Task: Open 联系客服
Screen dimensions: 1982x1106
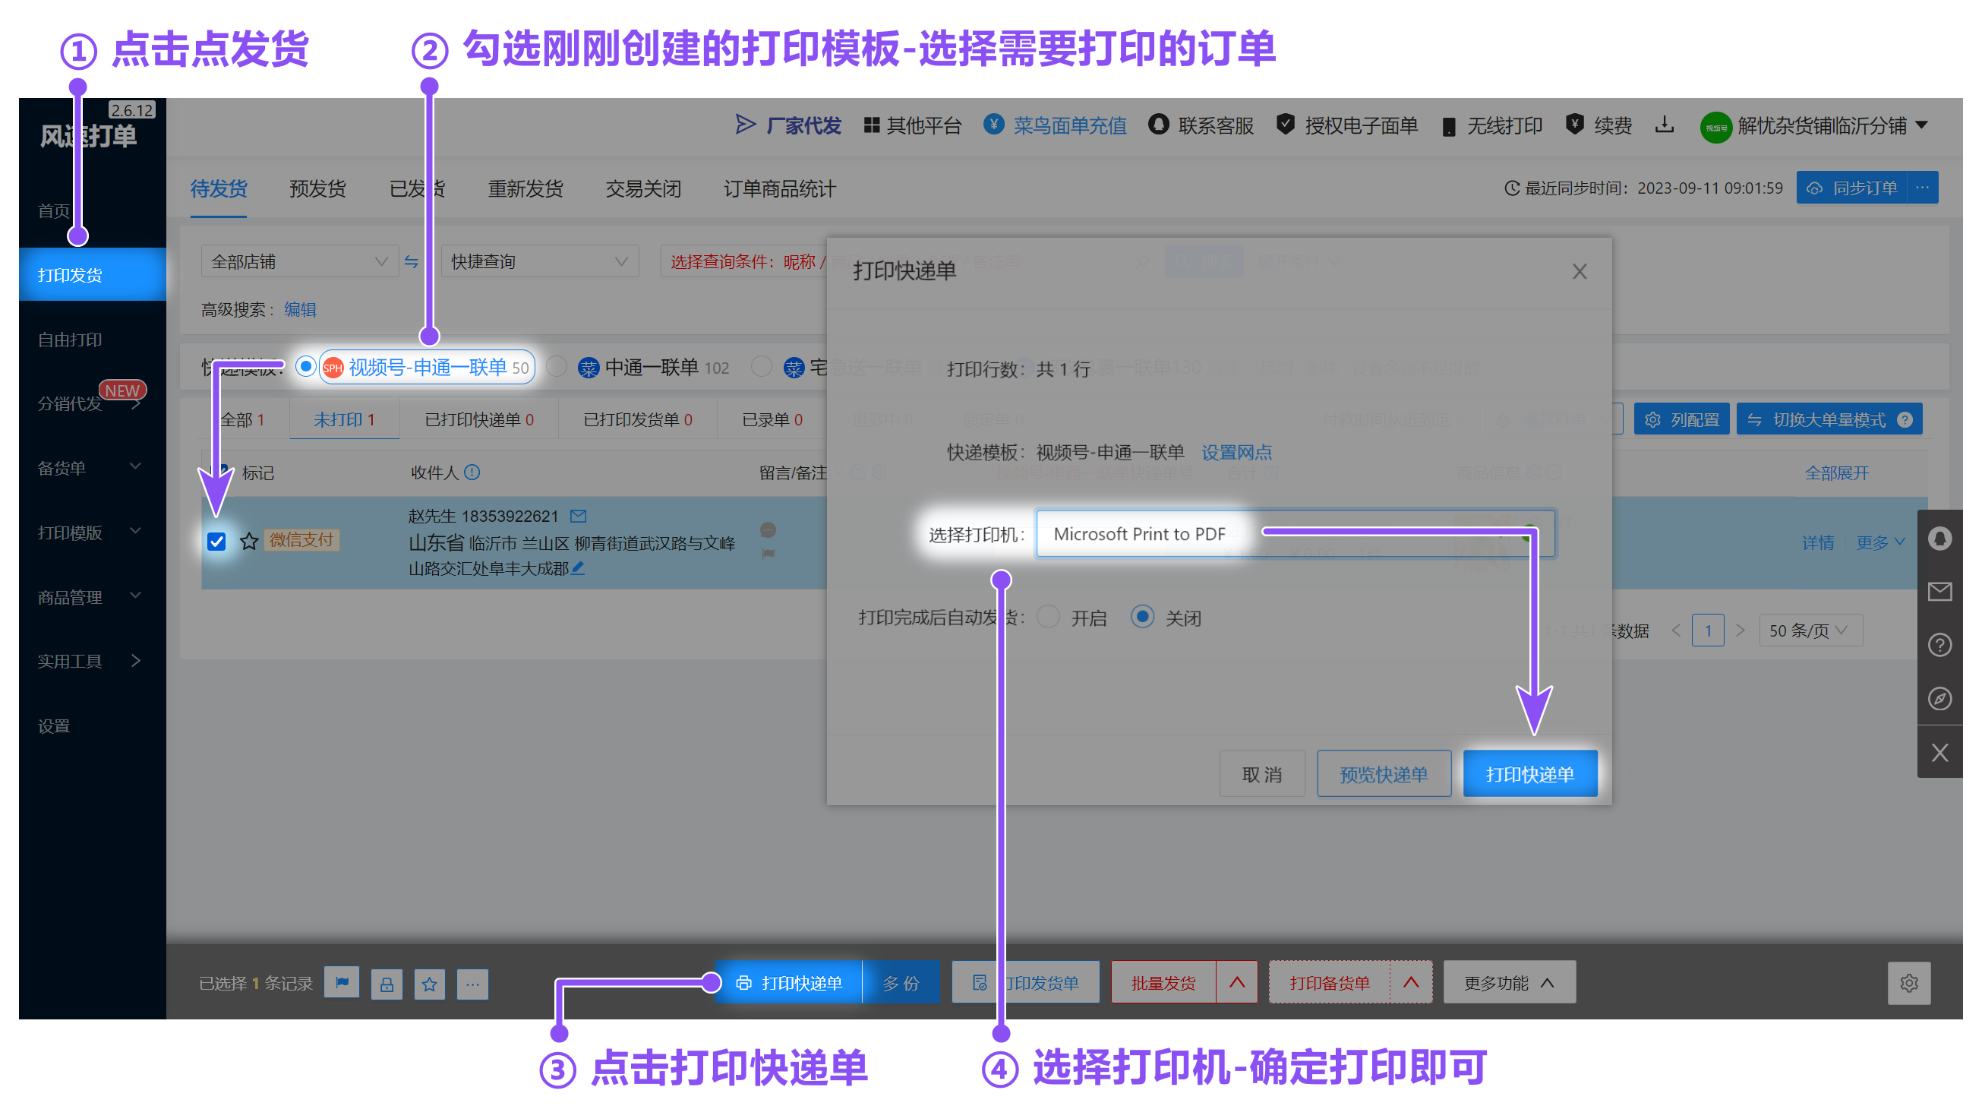Action: [x=1201, y=125]
